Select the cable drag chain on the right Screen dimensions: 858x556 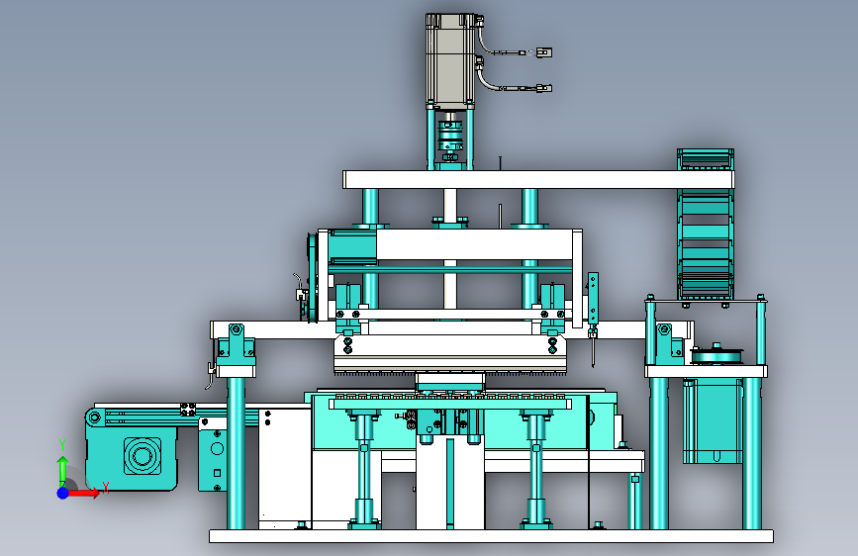tap(706, 225)
